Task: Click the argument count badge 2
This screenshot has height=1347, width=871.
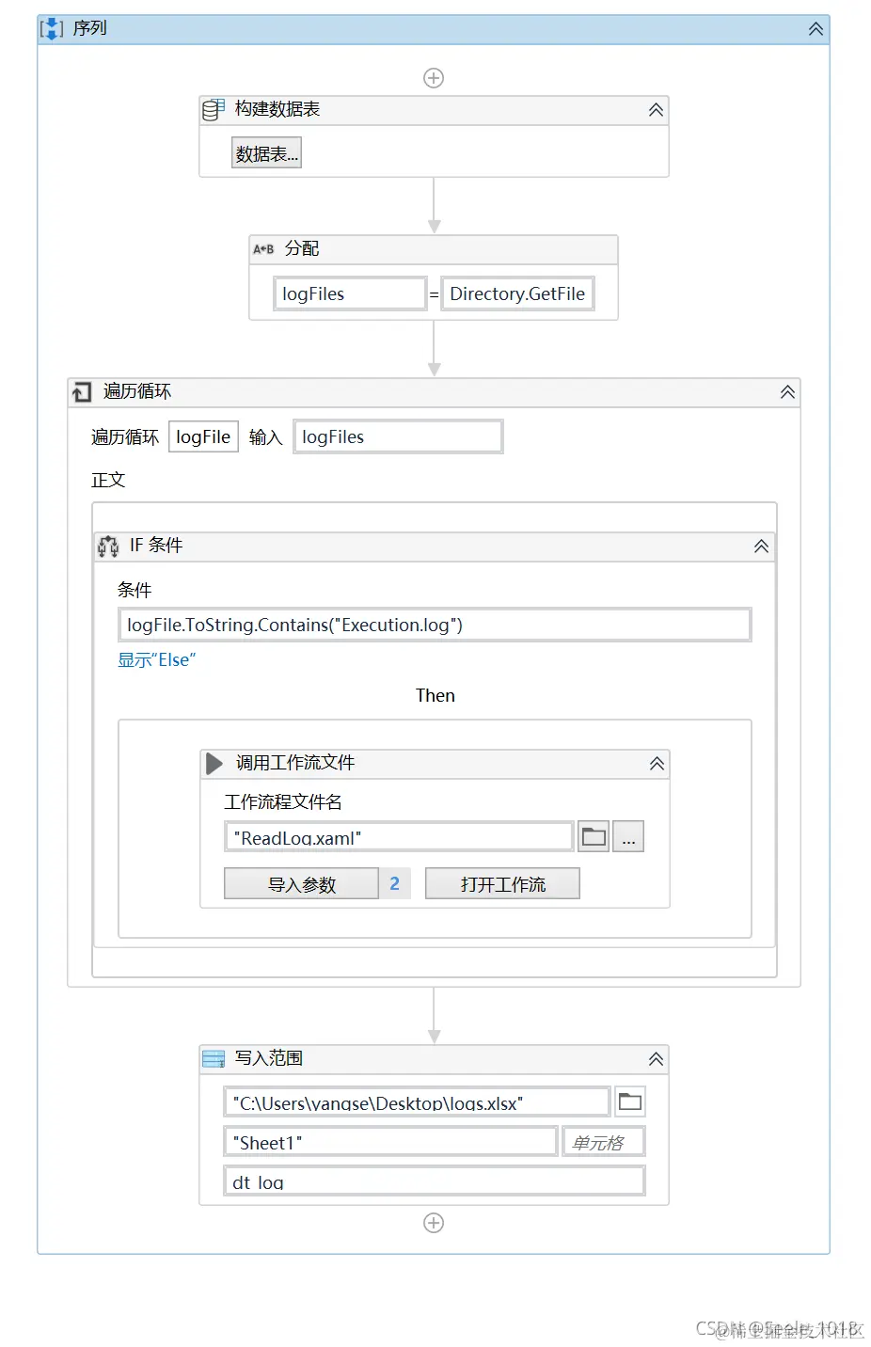Action: point(395,884)
